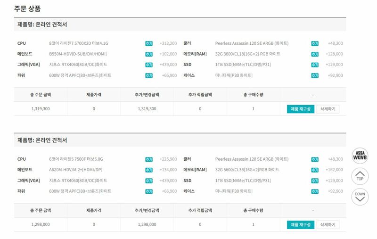
Task: Open the ASSA wave round icon
Action: tap(360, 156)
